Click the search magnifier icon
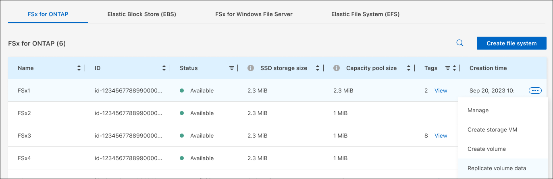Screen dimensions: 553x179 tap(459, 43)
